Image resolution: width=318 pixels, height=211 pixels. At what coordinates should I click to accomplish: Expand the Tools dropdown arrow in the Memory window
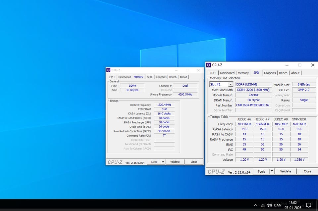[x=163, y=162]
